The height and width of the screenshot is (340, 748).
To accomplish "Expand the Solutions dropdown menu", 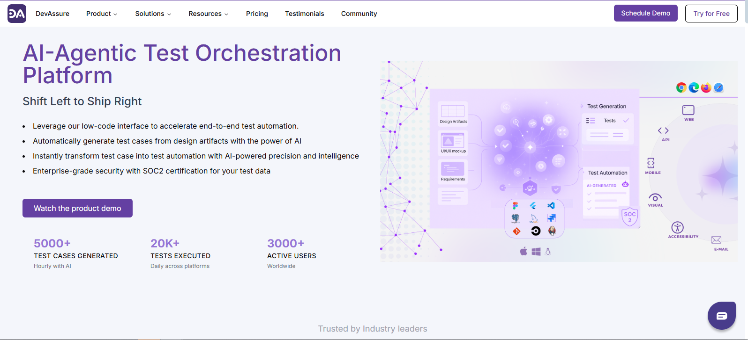I will coord(153,14).
